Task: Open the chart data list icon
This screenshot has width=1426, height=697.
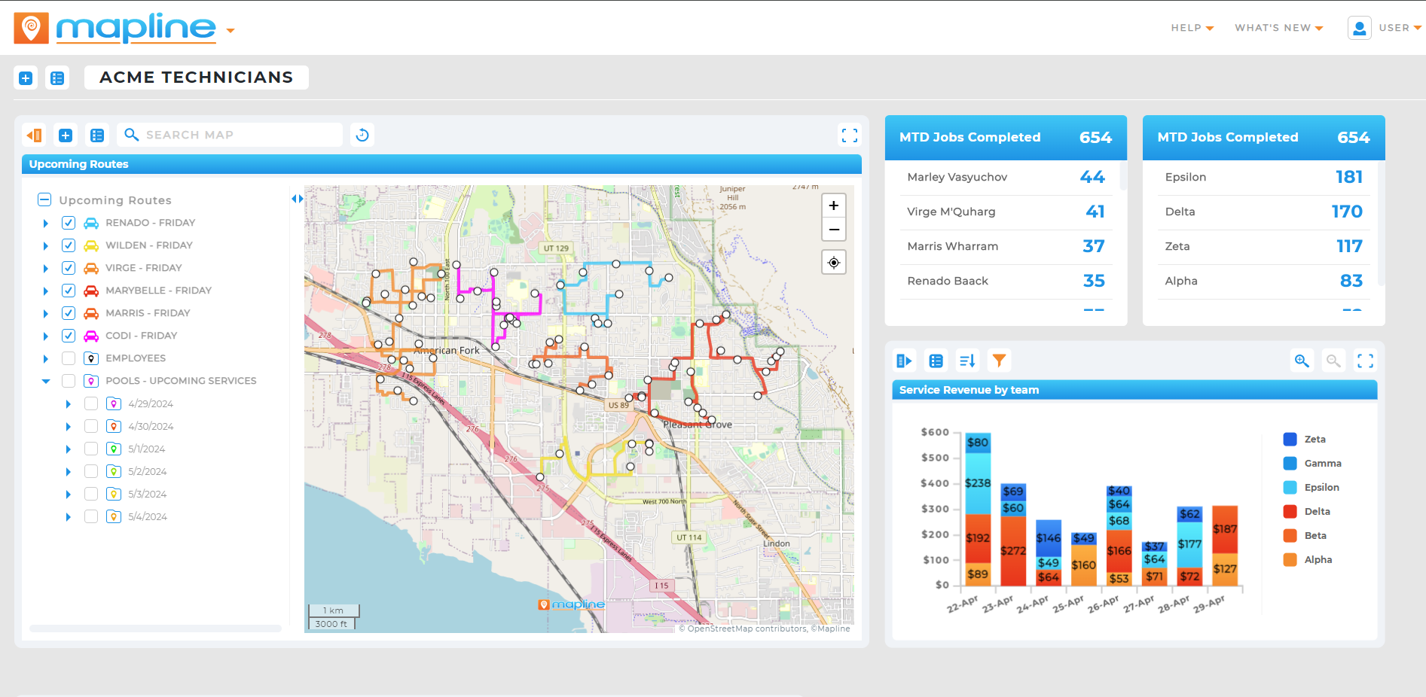Action: 936,361
